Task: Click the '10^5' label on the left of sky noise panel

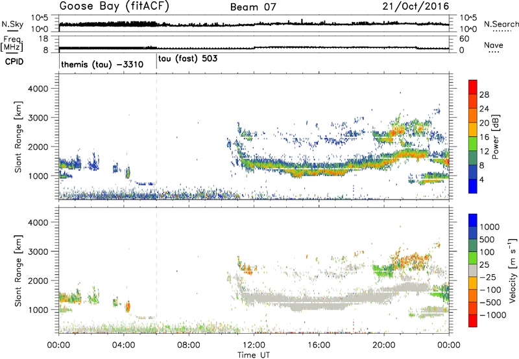Action: (x=40, y=18)
